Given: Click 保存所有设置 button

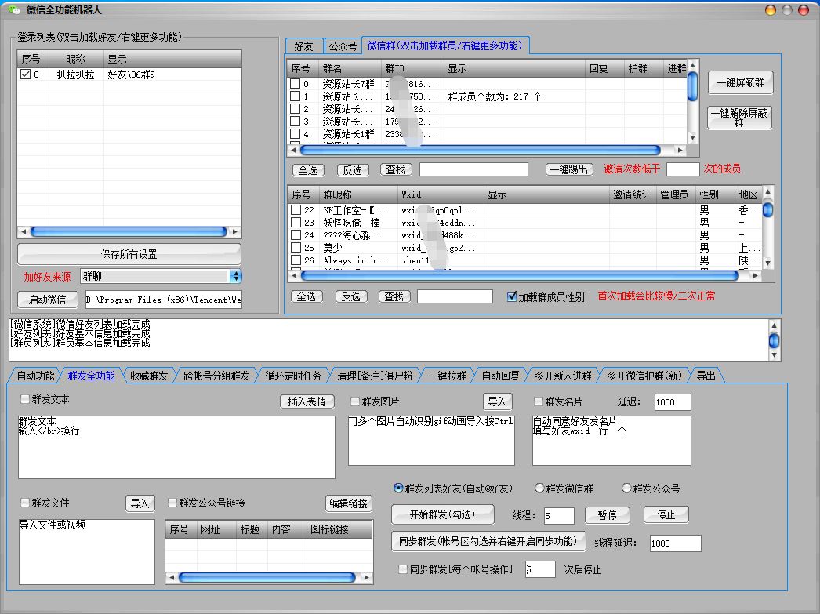Looking at the screenshot, I should [x=129, y=254].
